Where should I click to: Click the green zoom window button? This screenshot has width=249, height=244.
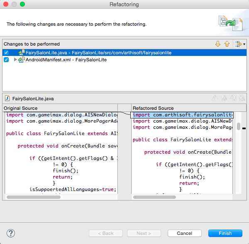pyautogui.click(x=22, y=4)
